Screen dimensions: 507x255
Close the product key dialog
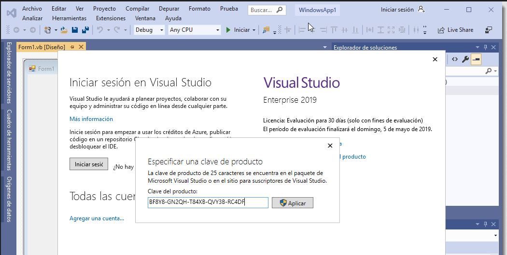click(x=330, y=146)
